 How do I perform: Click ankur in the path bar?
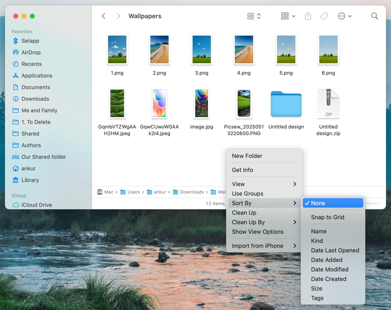coord(156,192)
